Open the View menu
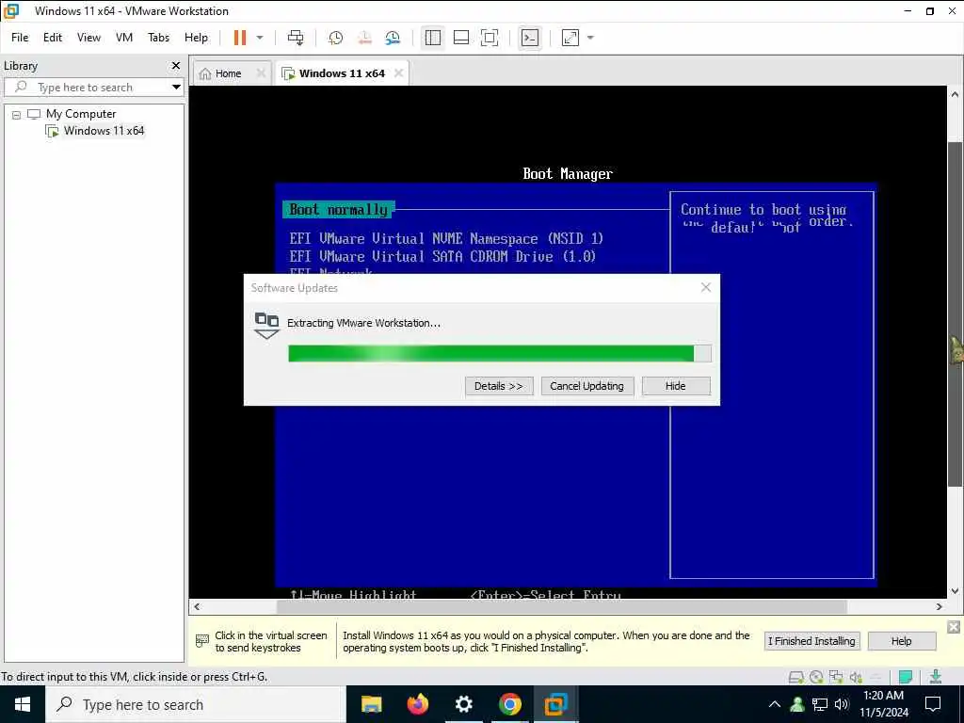Screen dimensions: 964x723 point(88,38)
